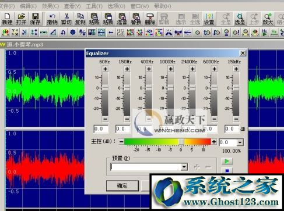This screenshot has width=284, height=211.
Task: Click the O! maximize volume icon
Action: pyautogui.click(x=236, y=33)
